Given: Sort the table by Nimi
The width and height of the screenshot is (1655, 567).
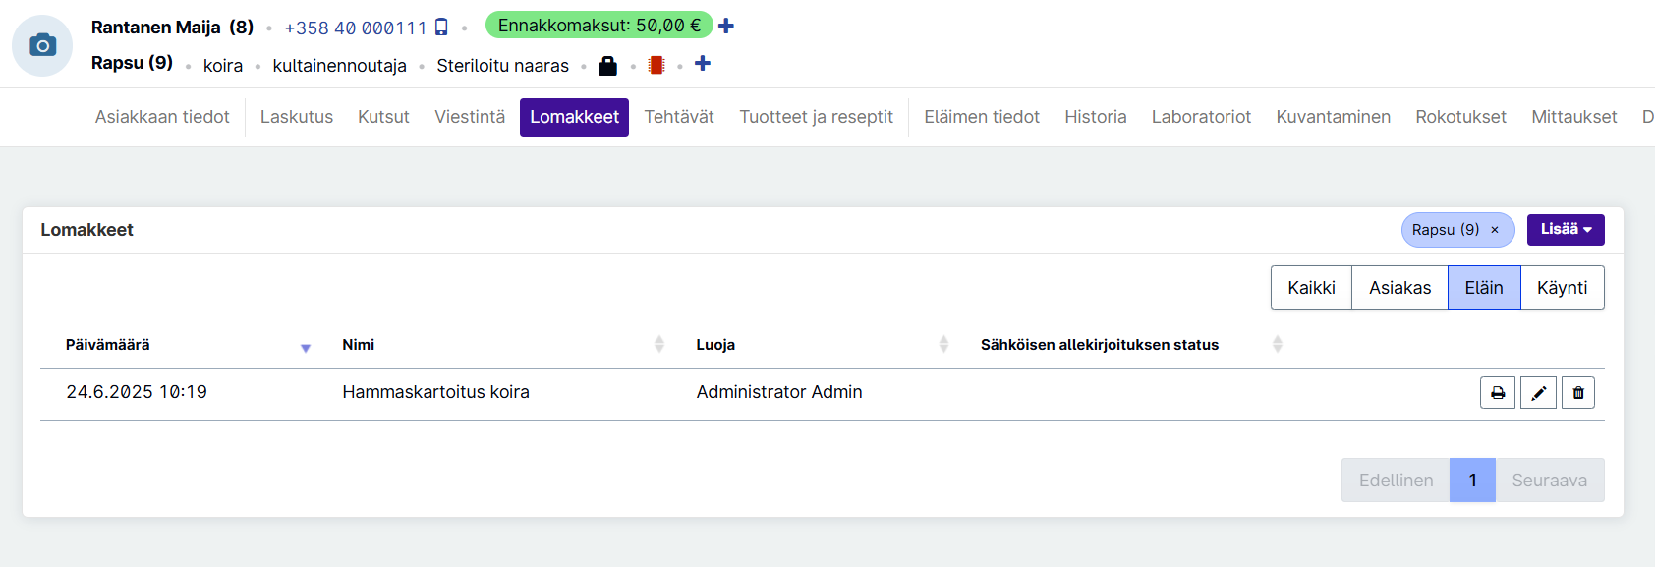Looking at the screenshot, I should [x=503, y=345].
